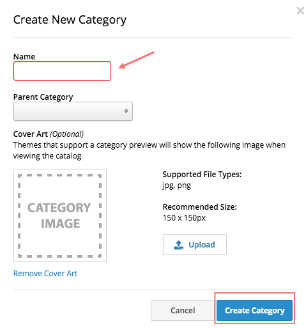Click the Parent Category label
Screen dimensions: 306x328
point(43,97)
